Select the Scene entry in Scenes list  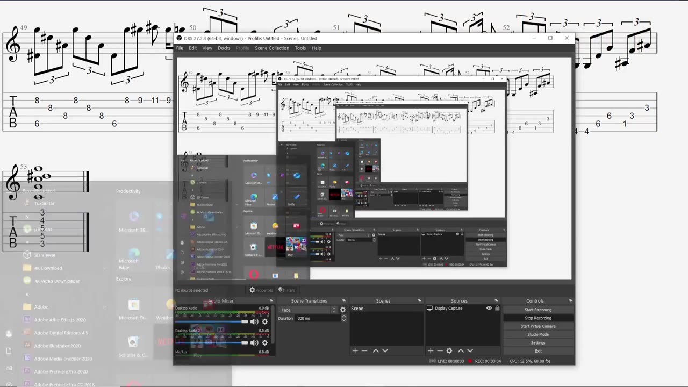(386, 309)
